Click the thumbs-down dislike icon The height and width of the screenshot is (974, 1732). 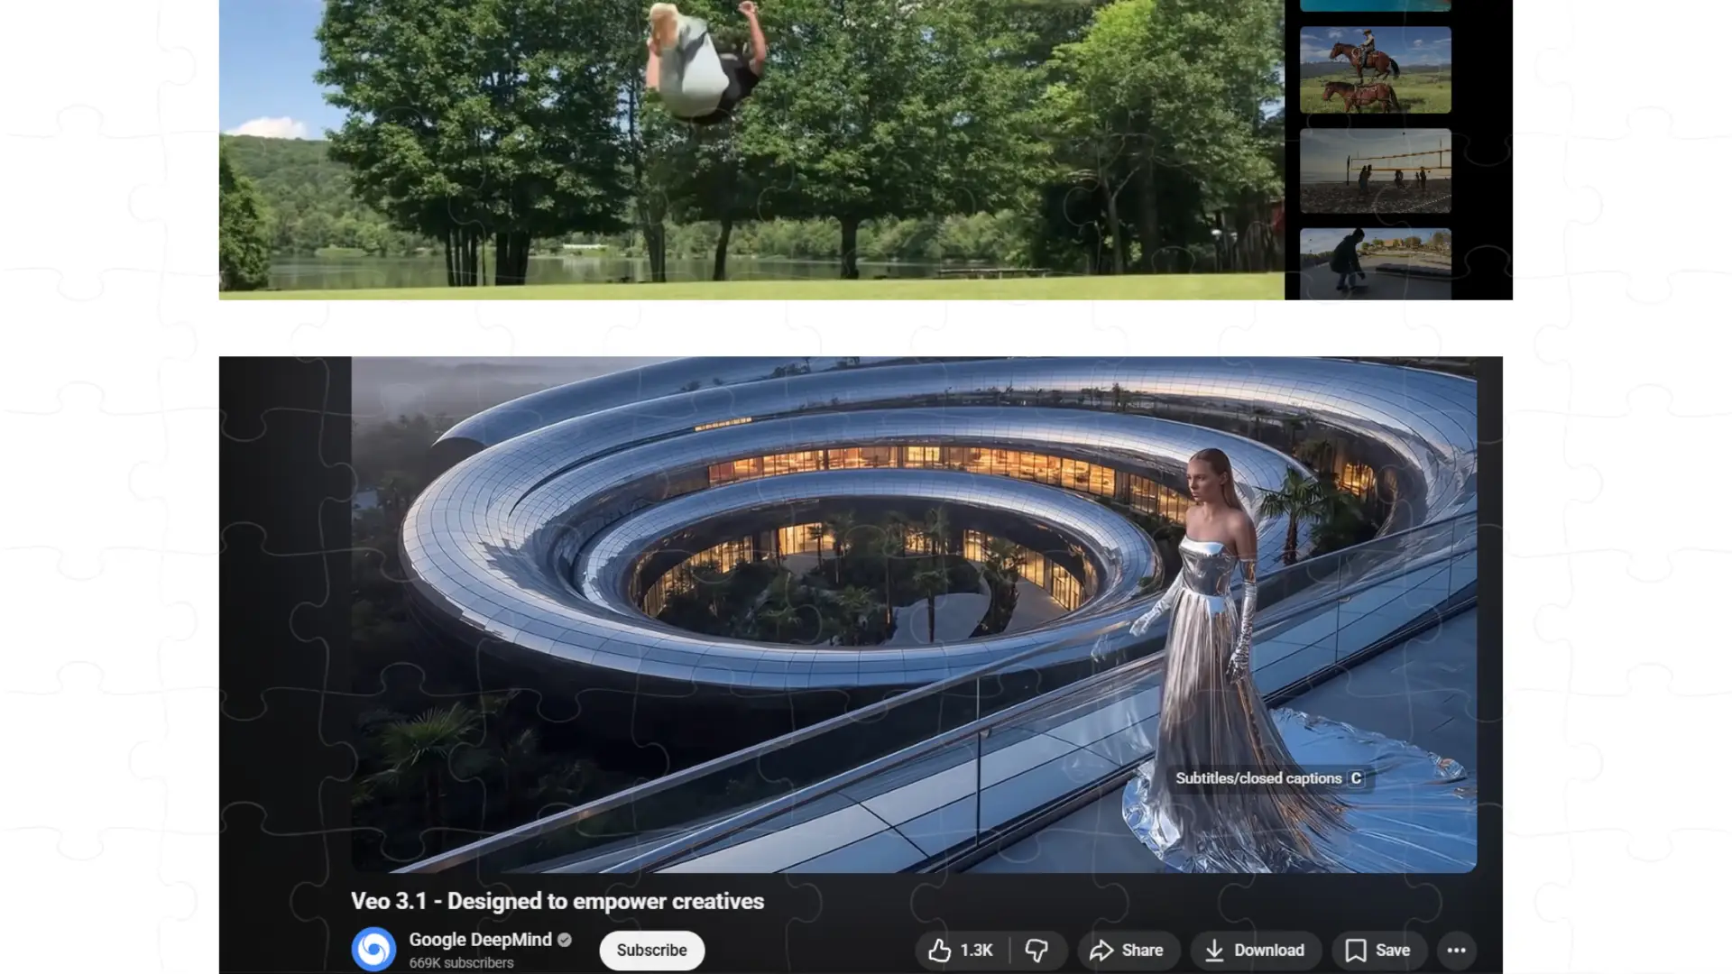coord(1036,950)
